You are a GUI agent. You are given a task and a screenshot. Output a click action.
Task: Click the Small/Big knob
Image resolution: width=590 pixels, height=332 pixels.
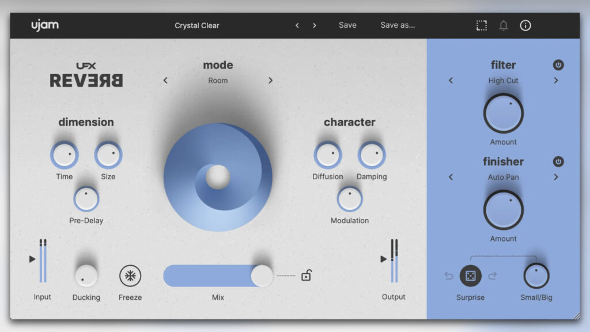pos(536,276)
